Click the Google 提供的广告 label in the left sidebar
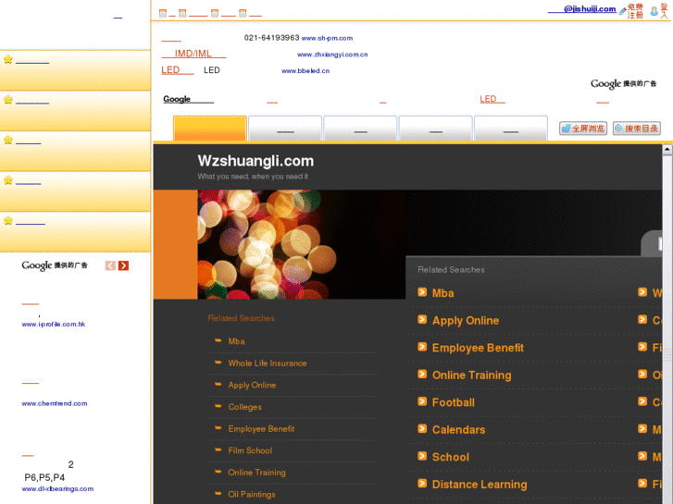 coord(55,265)
